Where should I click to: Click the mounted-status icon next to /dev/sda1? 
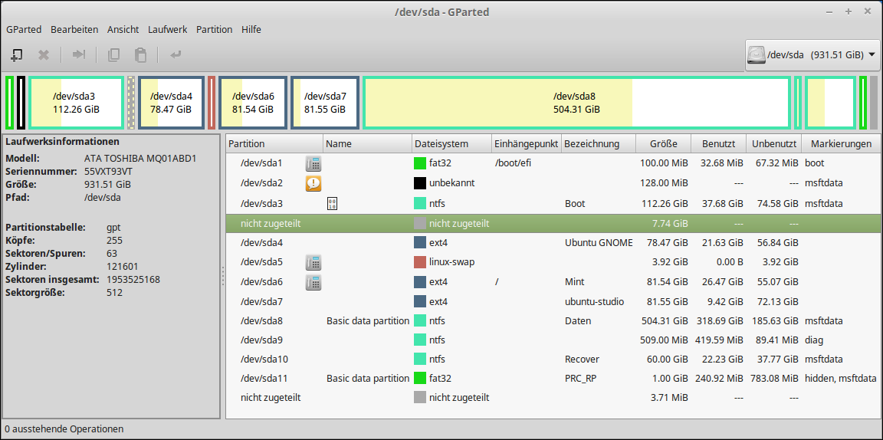point(313,163)
